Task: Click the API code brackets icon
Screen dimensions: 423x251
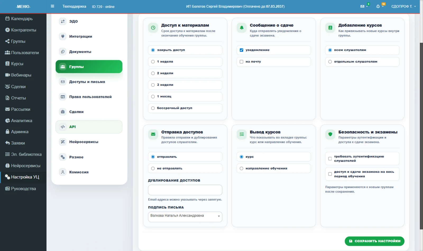Action: (x=63, y=127)
